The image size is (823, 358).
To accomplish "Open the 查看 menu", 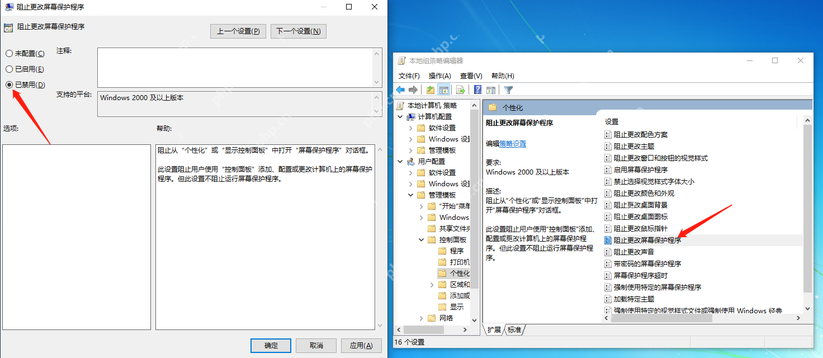I will click(471, 76).
